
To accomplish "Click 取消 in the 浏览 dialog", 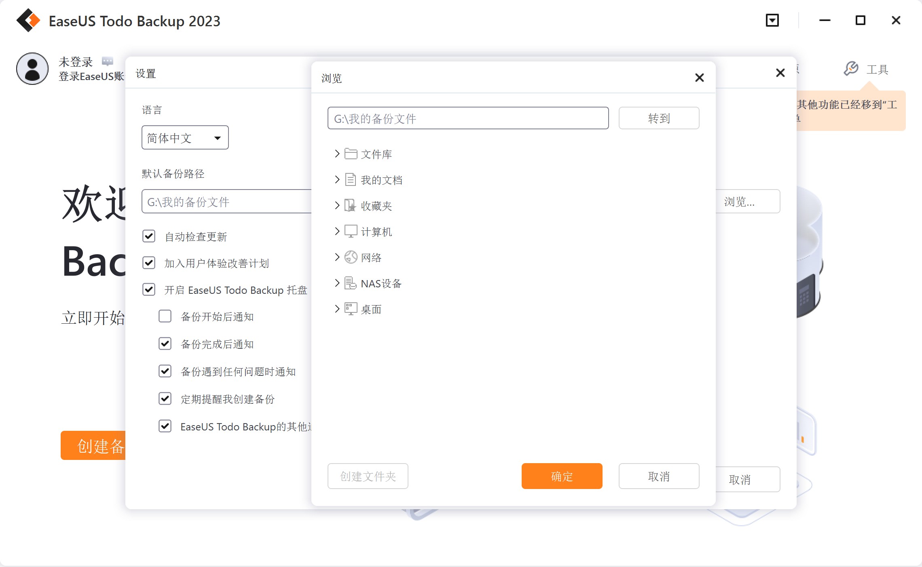I will point(659,476).
